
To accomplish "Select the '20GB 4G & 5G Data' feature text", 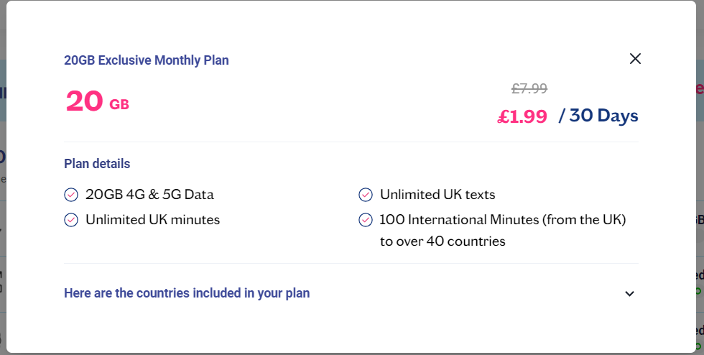I will 149,195.
